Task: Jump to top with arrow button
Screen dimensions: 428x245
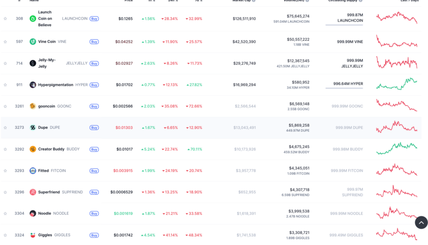Action: 421,223
